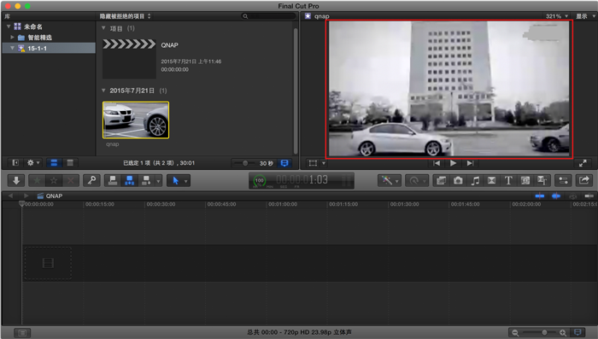Open the edit source media dropdown arrow
The image size is (598, 339).
pyautogui.click(x=158, y=181)
